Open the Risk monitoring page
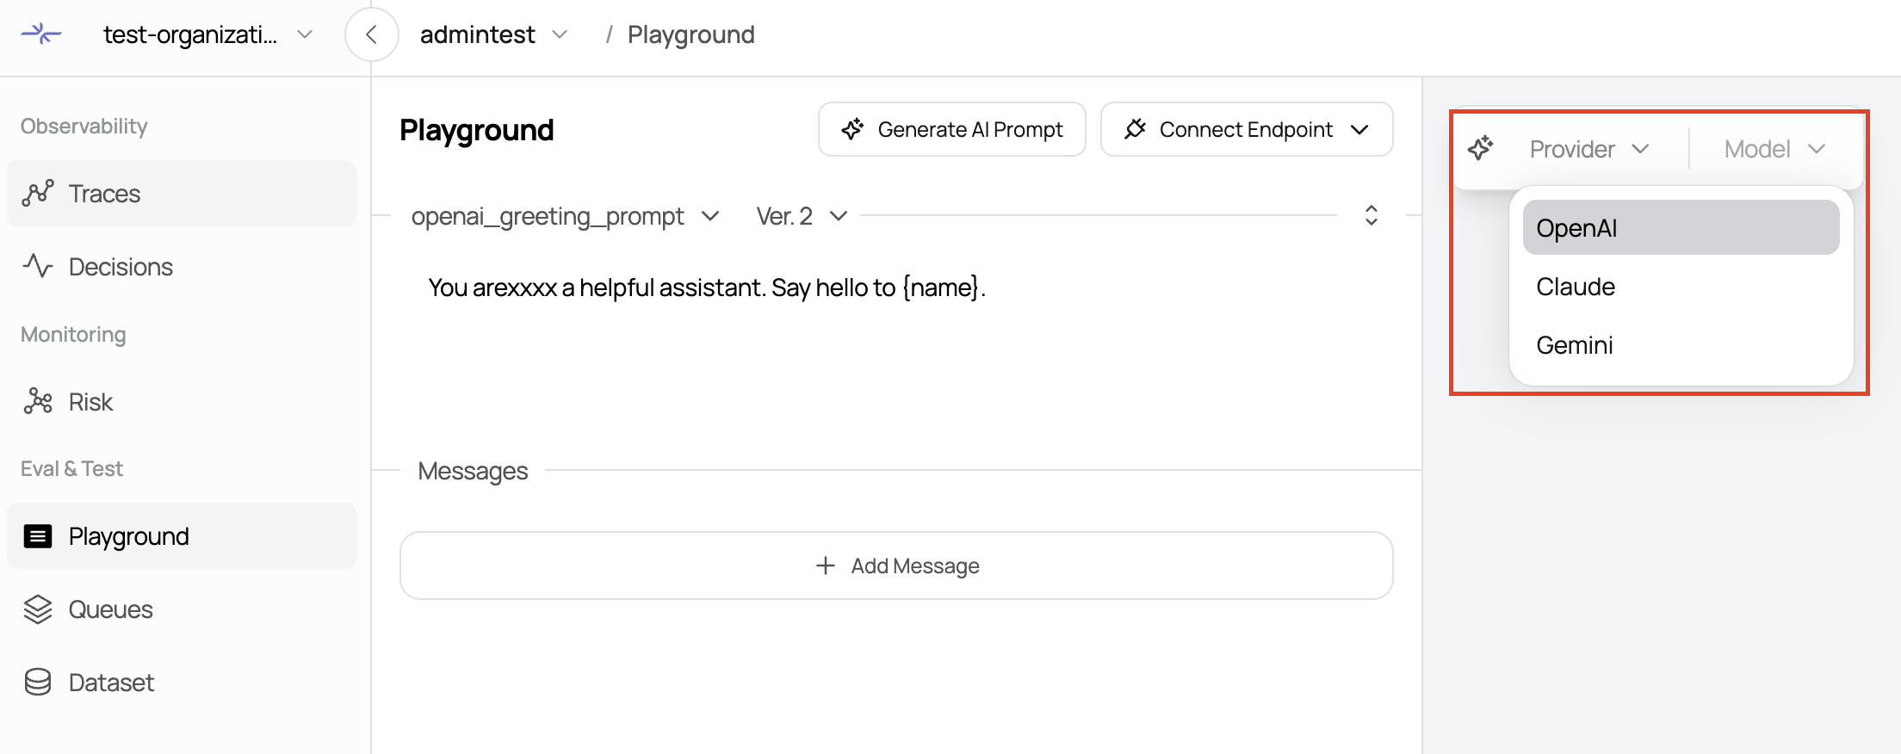The height and width of the screenshot is (754, 1901). click(90, 402)
